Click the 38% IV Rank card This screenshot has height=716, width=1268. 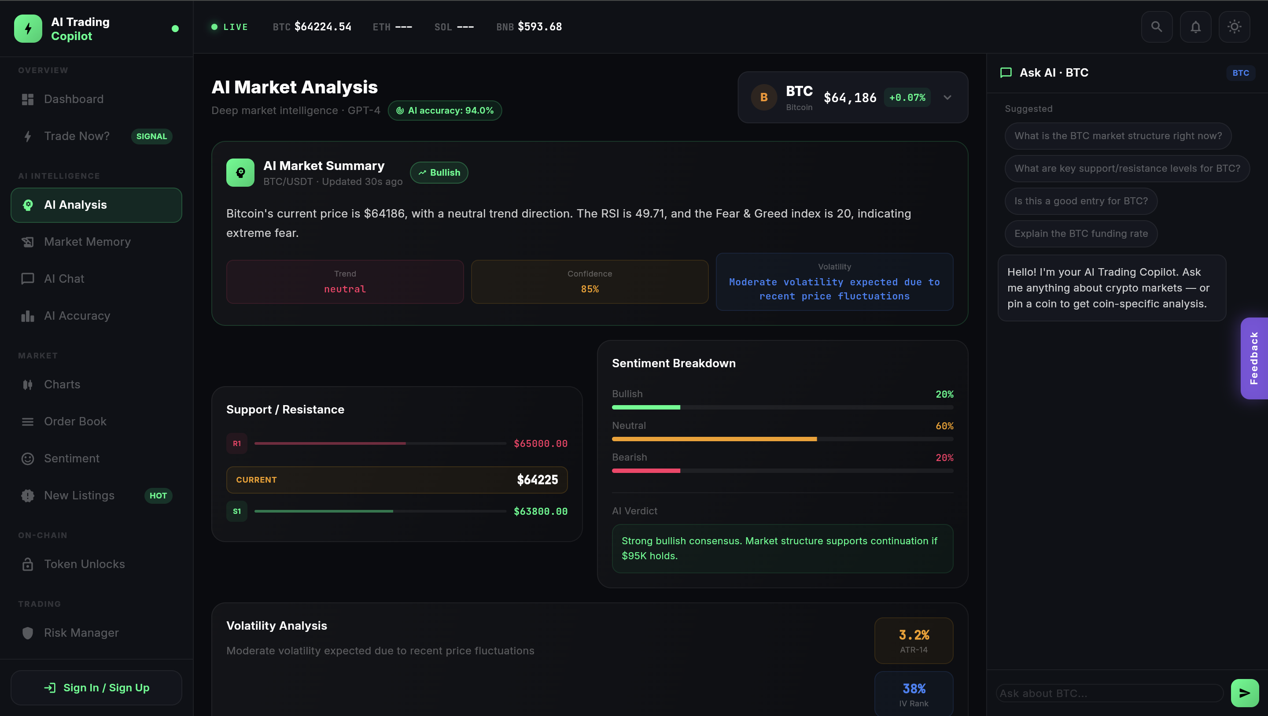(x=914, y=694)
